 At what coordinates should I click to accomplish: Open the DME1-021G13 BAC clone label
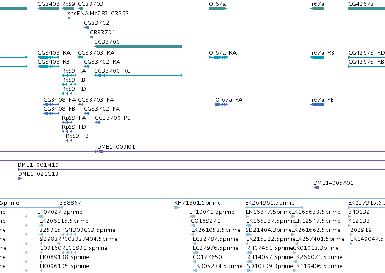tap(38, 174)
